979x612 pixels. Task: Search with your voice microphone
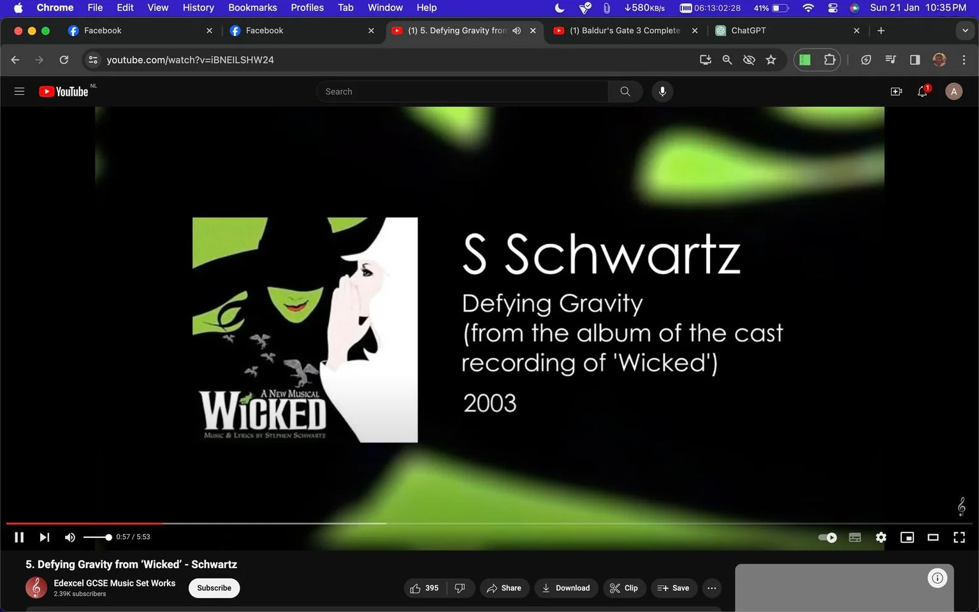(662, 91)
